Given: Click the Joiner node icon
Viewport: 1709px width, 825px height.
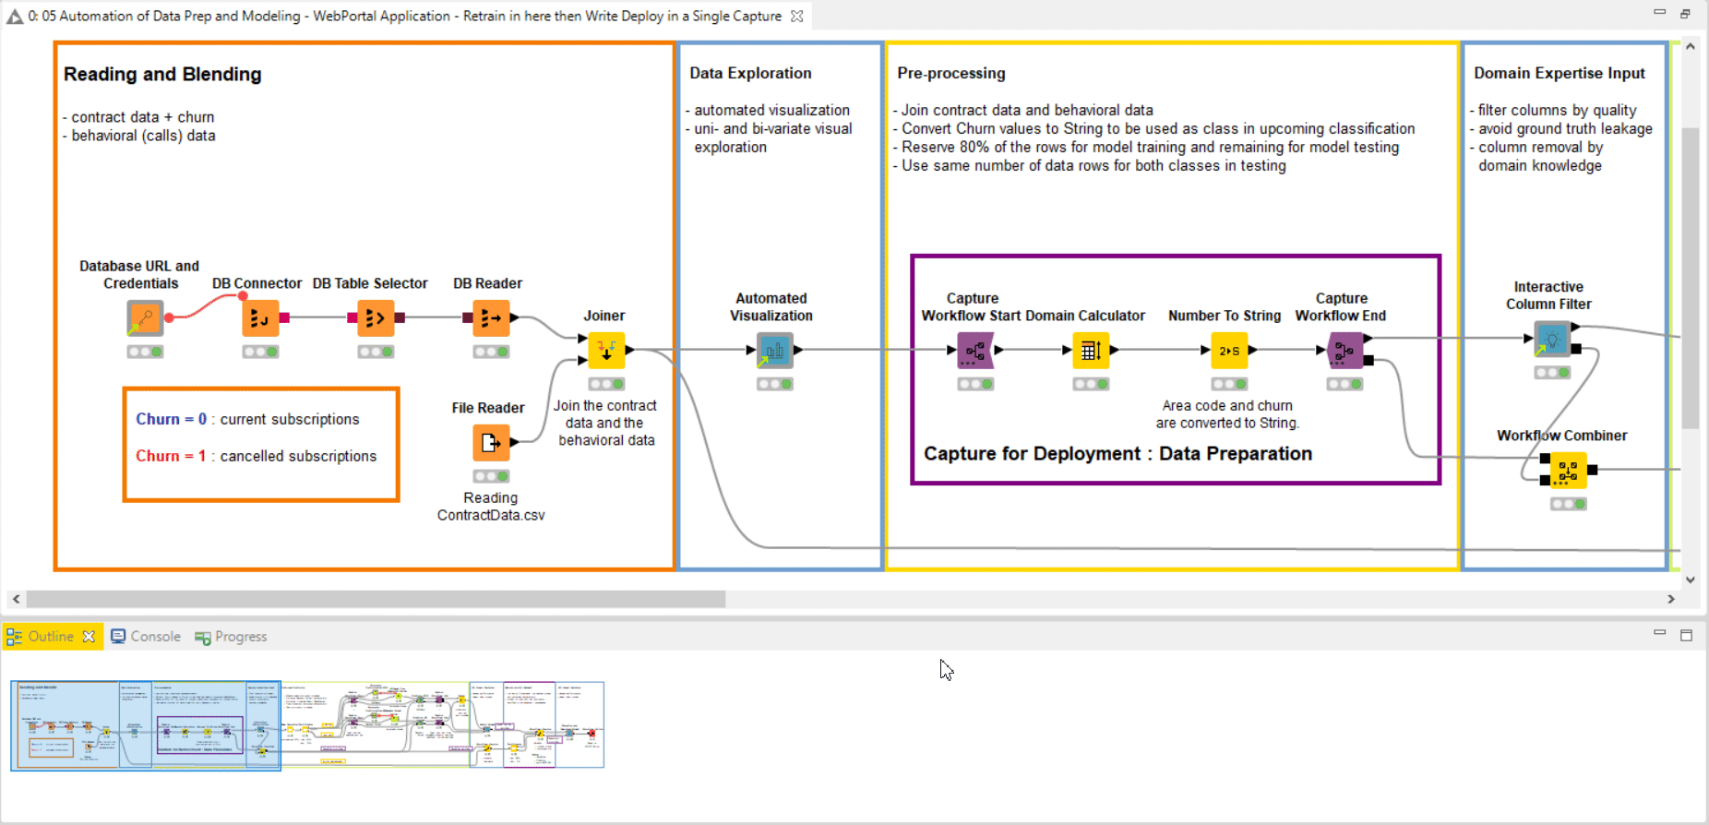Looking at the screenshot, I should tap(606, 351).
